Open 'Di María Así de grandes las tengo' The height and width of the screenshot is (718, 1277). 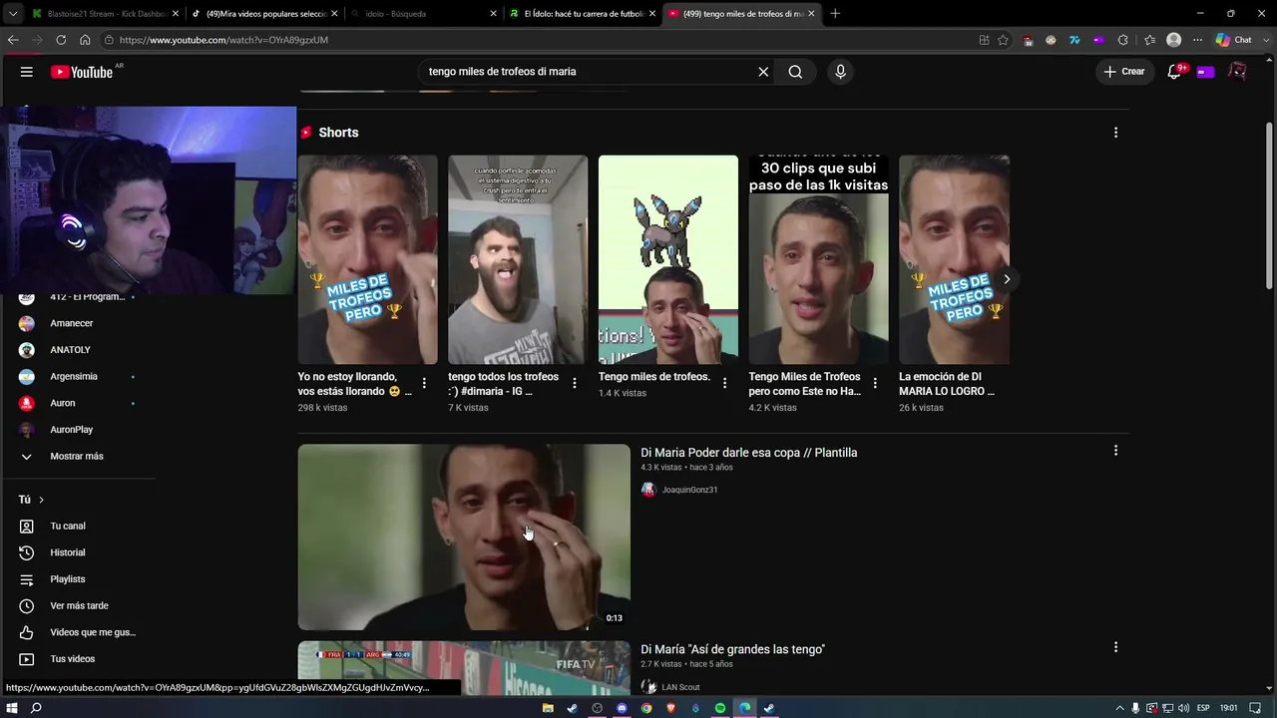pos(732,650)
